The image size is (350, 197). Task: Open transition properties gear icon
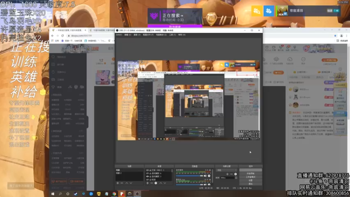point(235,174)
